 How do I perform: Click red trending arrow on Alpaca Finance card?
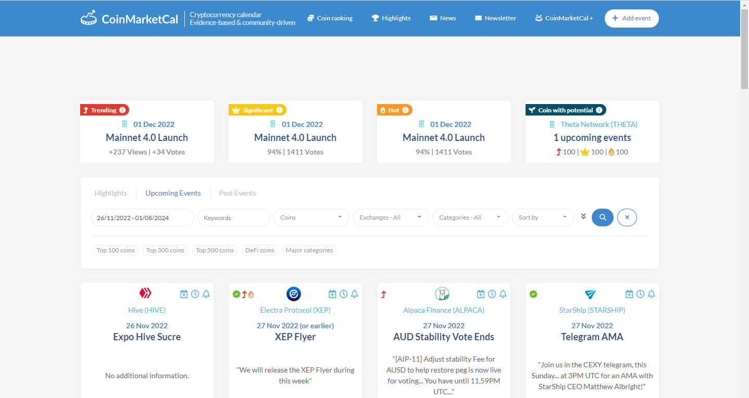point(384,294)
